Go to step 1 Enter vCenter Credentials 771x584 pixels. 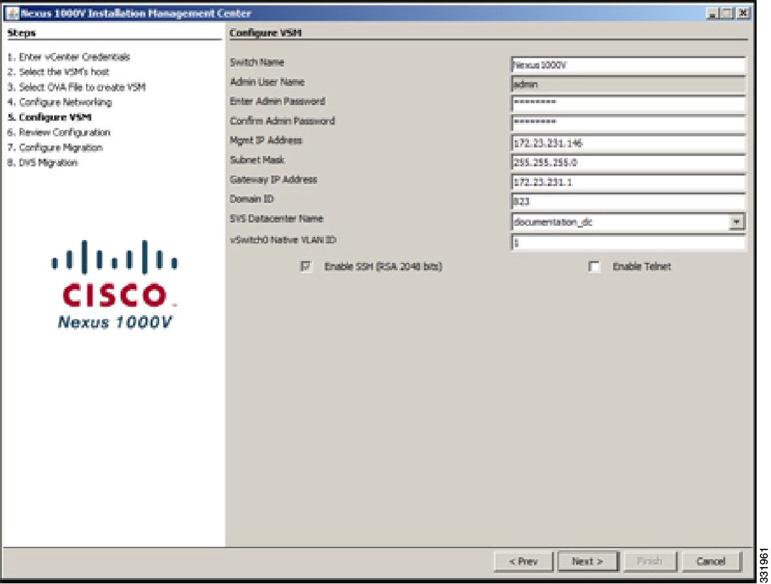tap(69, 57)
